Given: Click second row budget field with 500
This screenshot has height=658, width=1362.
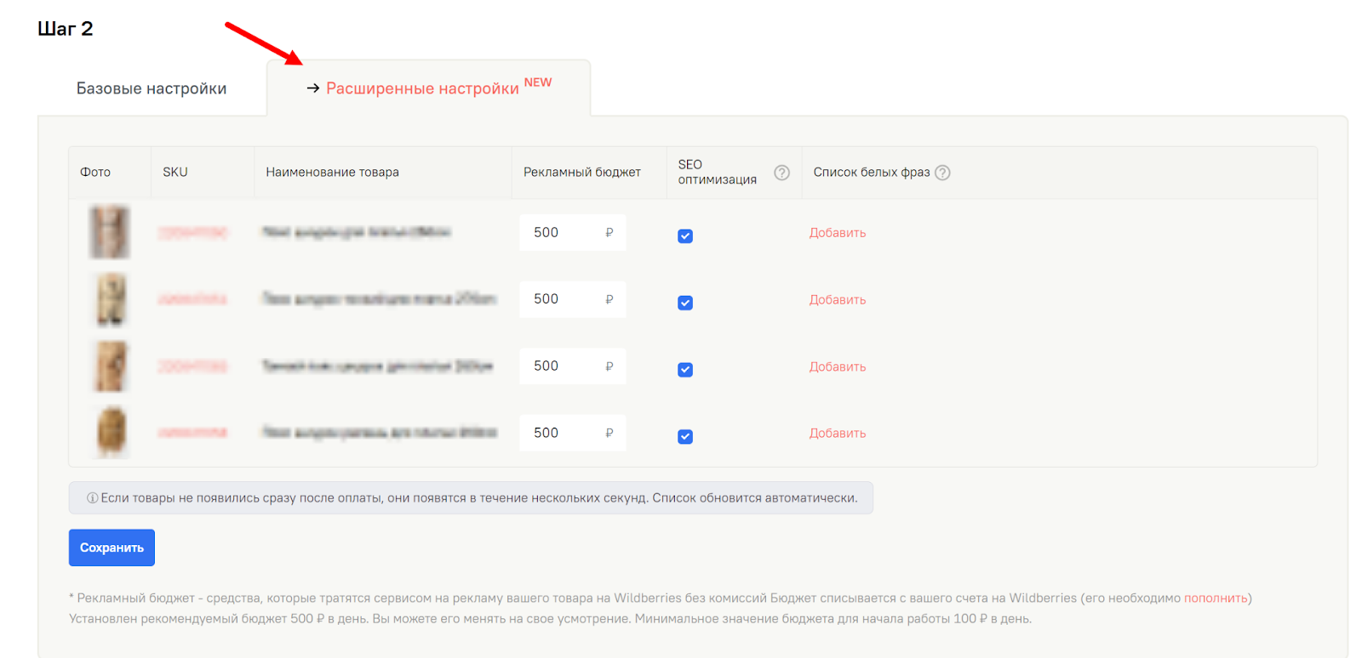Looking at the screenshot, I should point(562,299).
